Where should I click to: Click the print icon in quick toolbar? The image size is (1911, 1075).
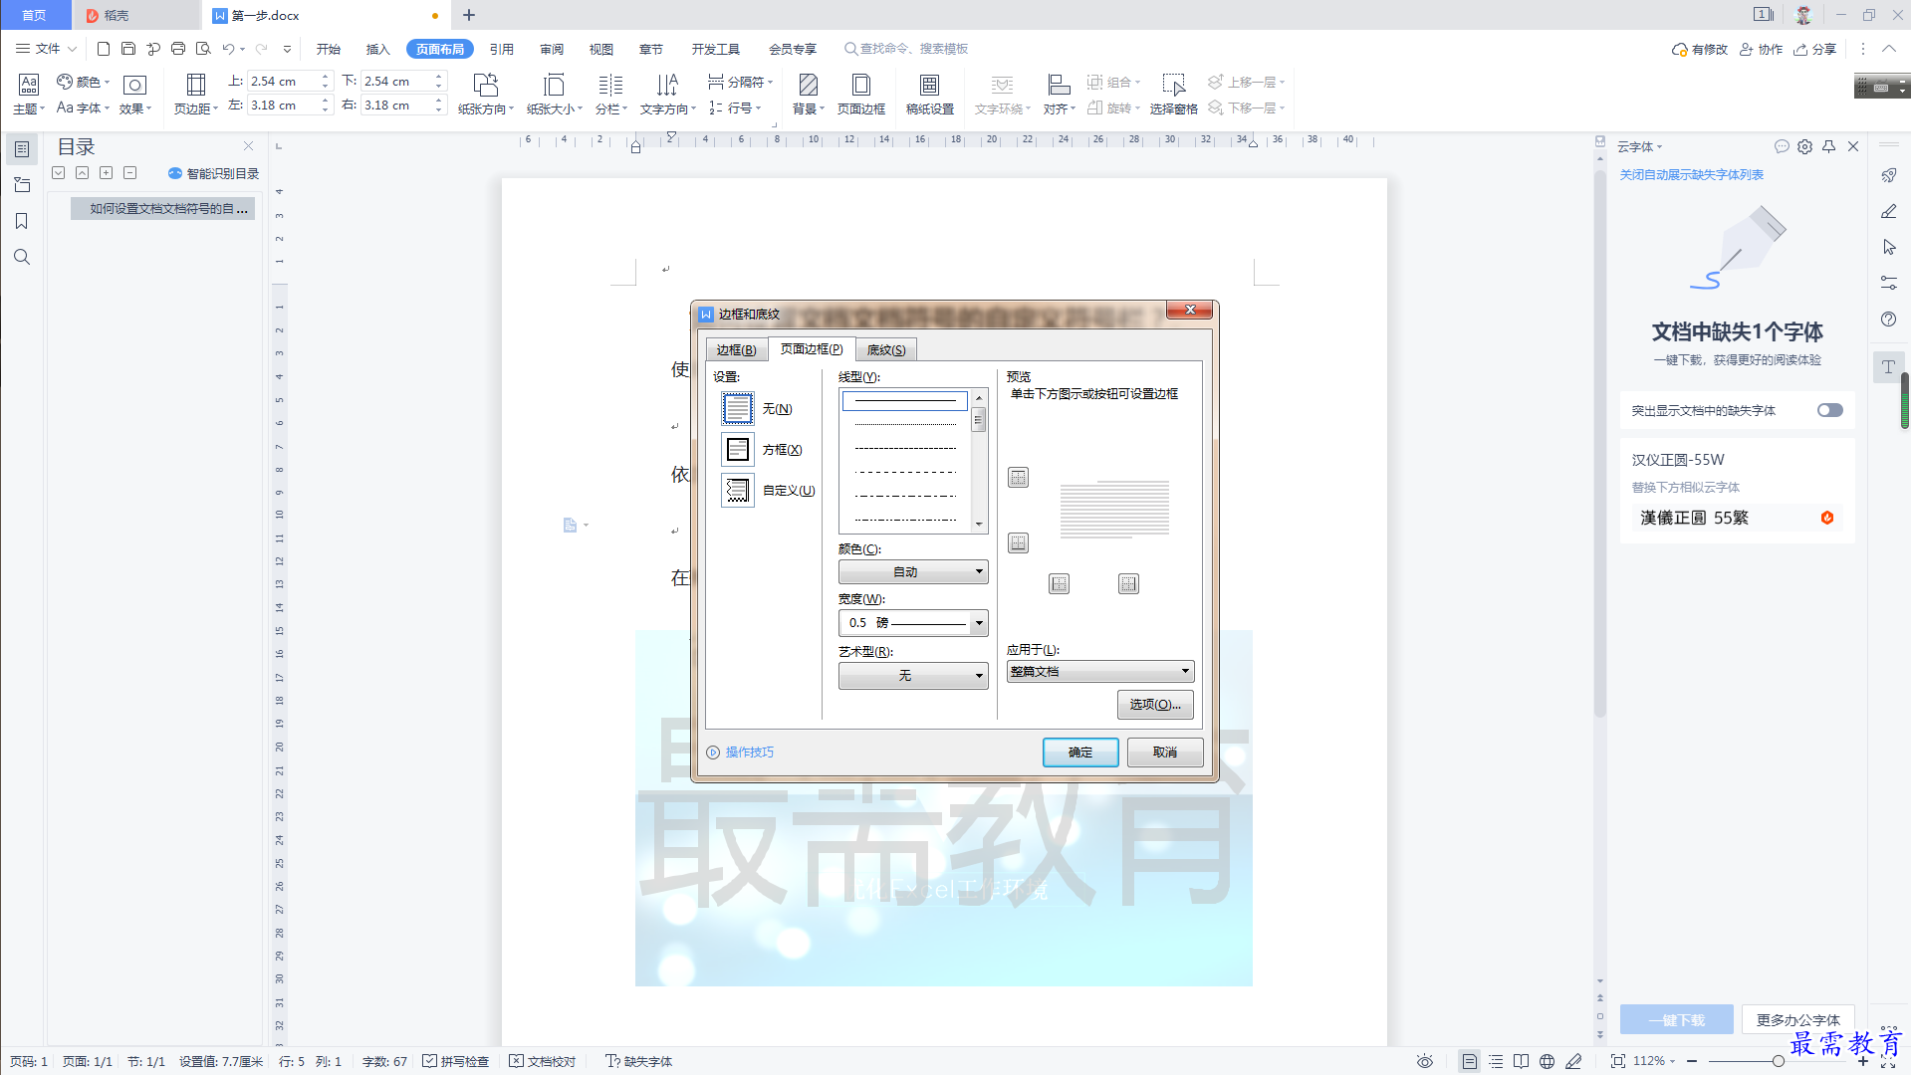point(178,49)
